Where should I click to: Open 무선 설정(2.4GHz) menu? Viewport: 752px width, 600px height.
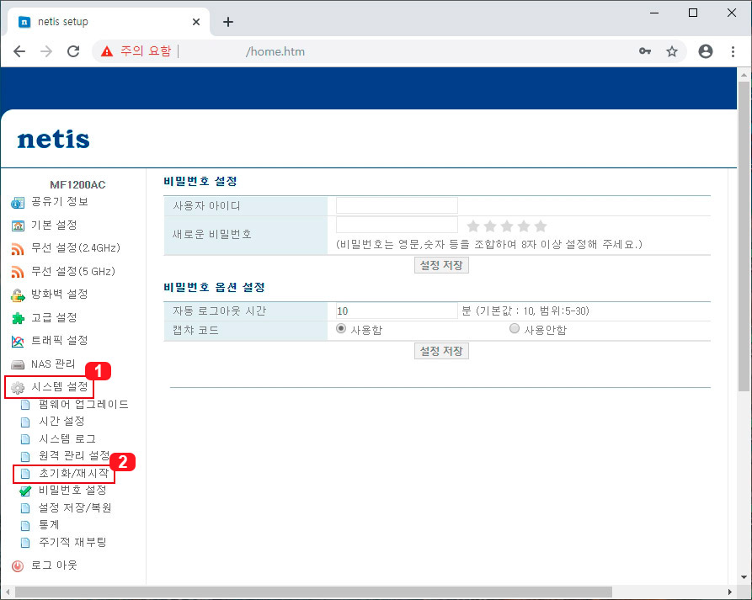click(x=76, y=248)
